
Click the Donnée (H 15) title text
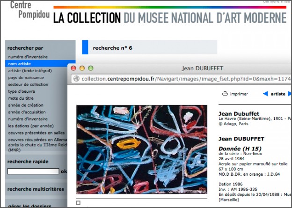click(x=240, y=149)
